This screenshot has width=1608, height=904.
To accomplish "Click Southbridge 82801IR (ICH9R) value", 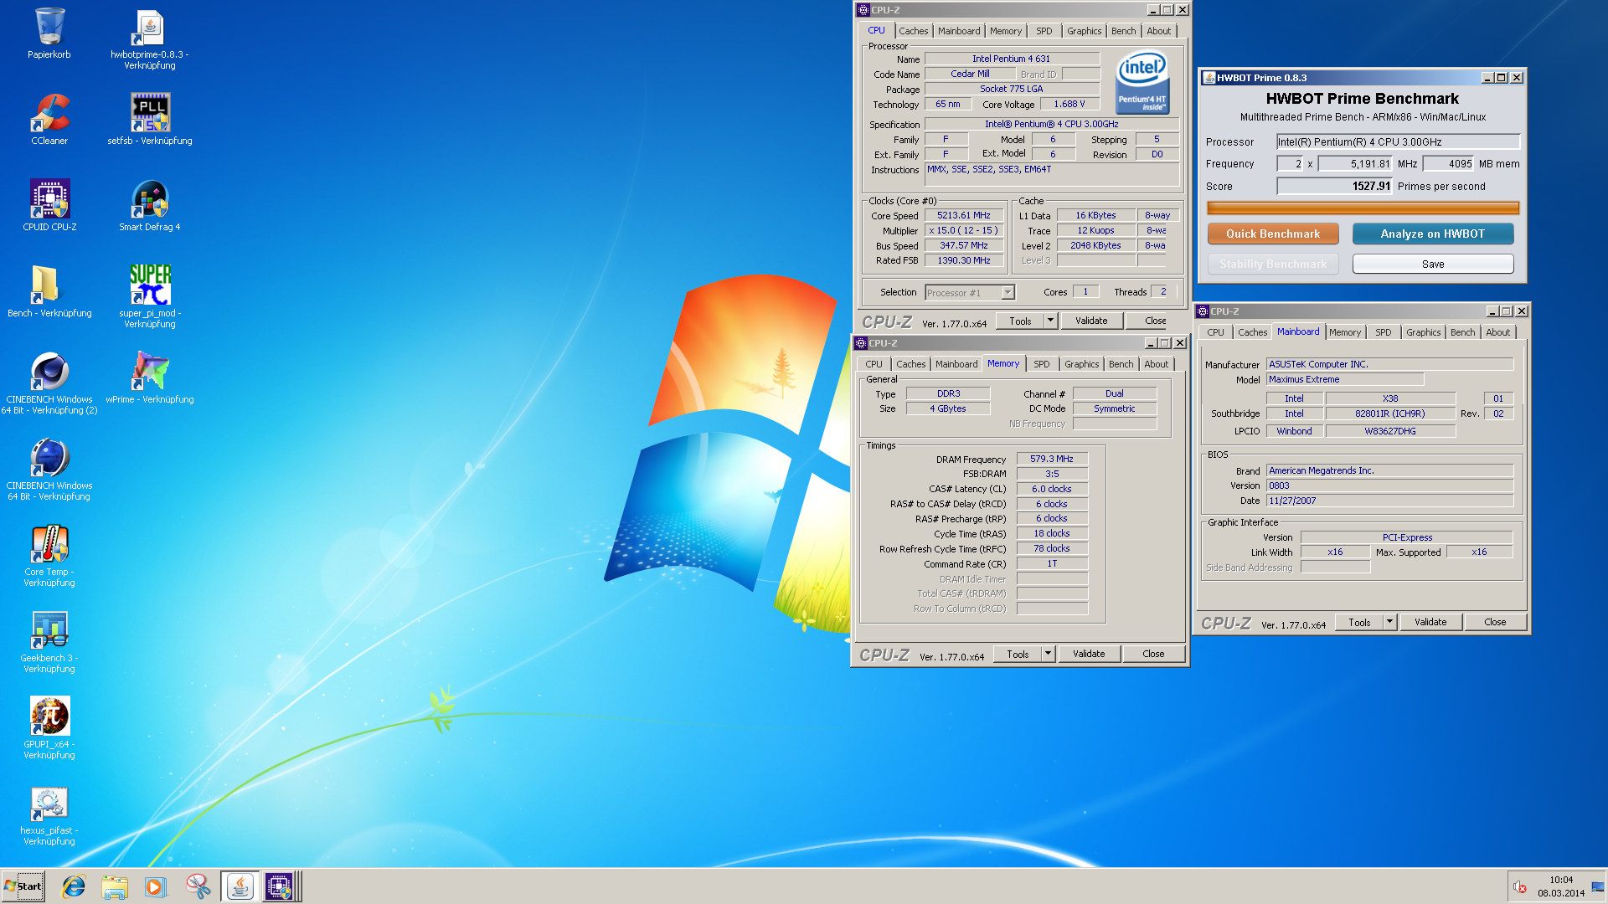I will click(x=1389, y=413).
